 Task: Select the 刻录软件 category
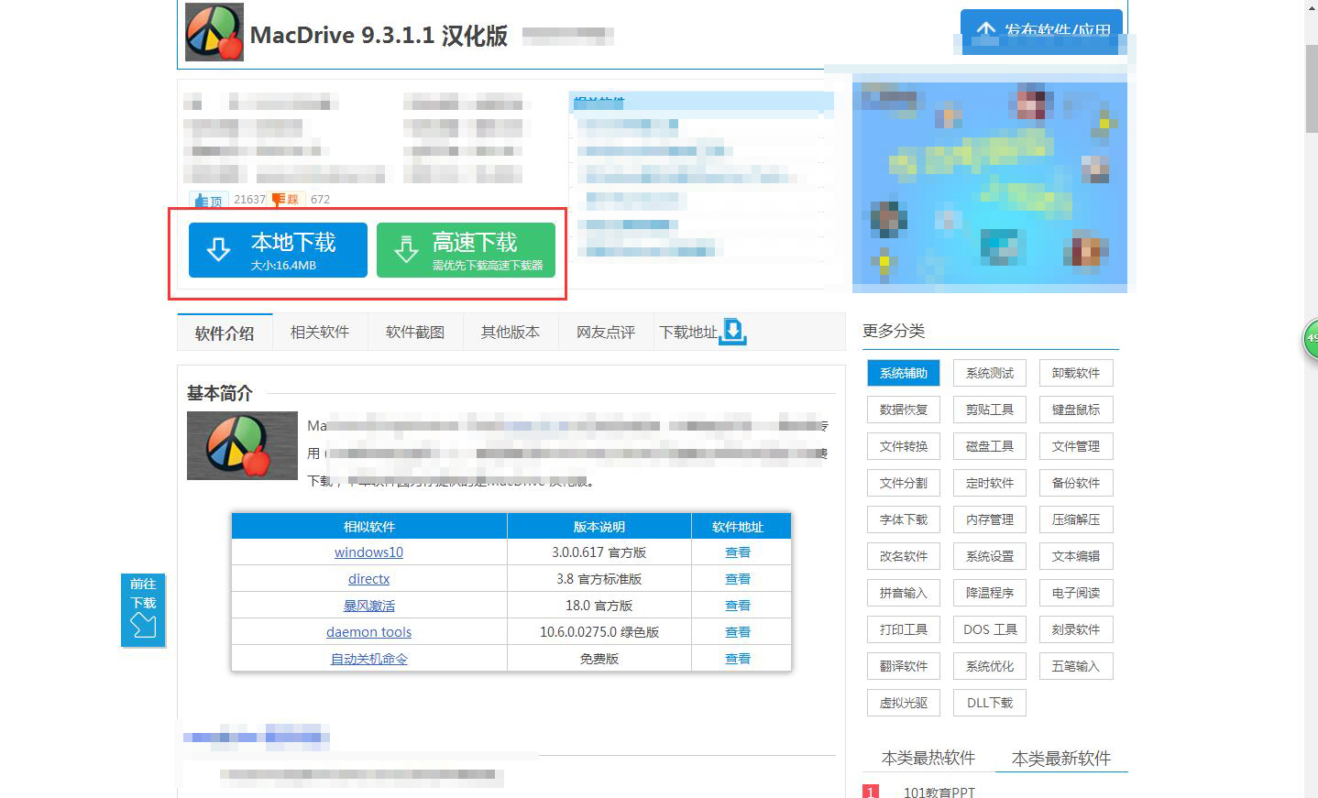tap(1076, 629)
